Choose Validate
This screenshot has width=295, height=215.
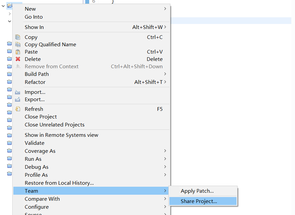tap(92, 143)
